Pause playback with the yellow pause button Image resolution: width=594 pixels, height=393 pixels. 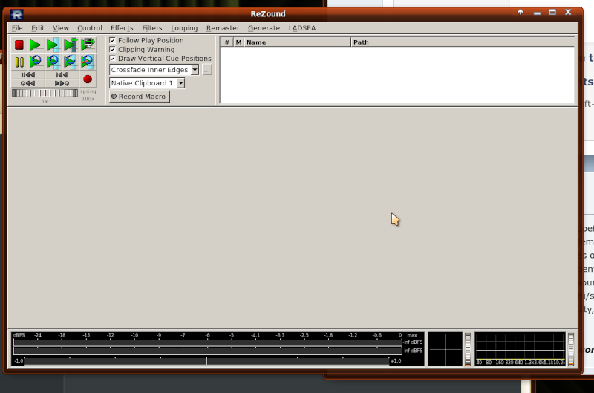pyautogui.click(x=19, y=62)
